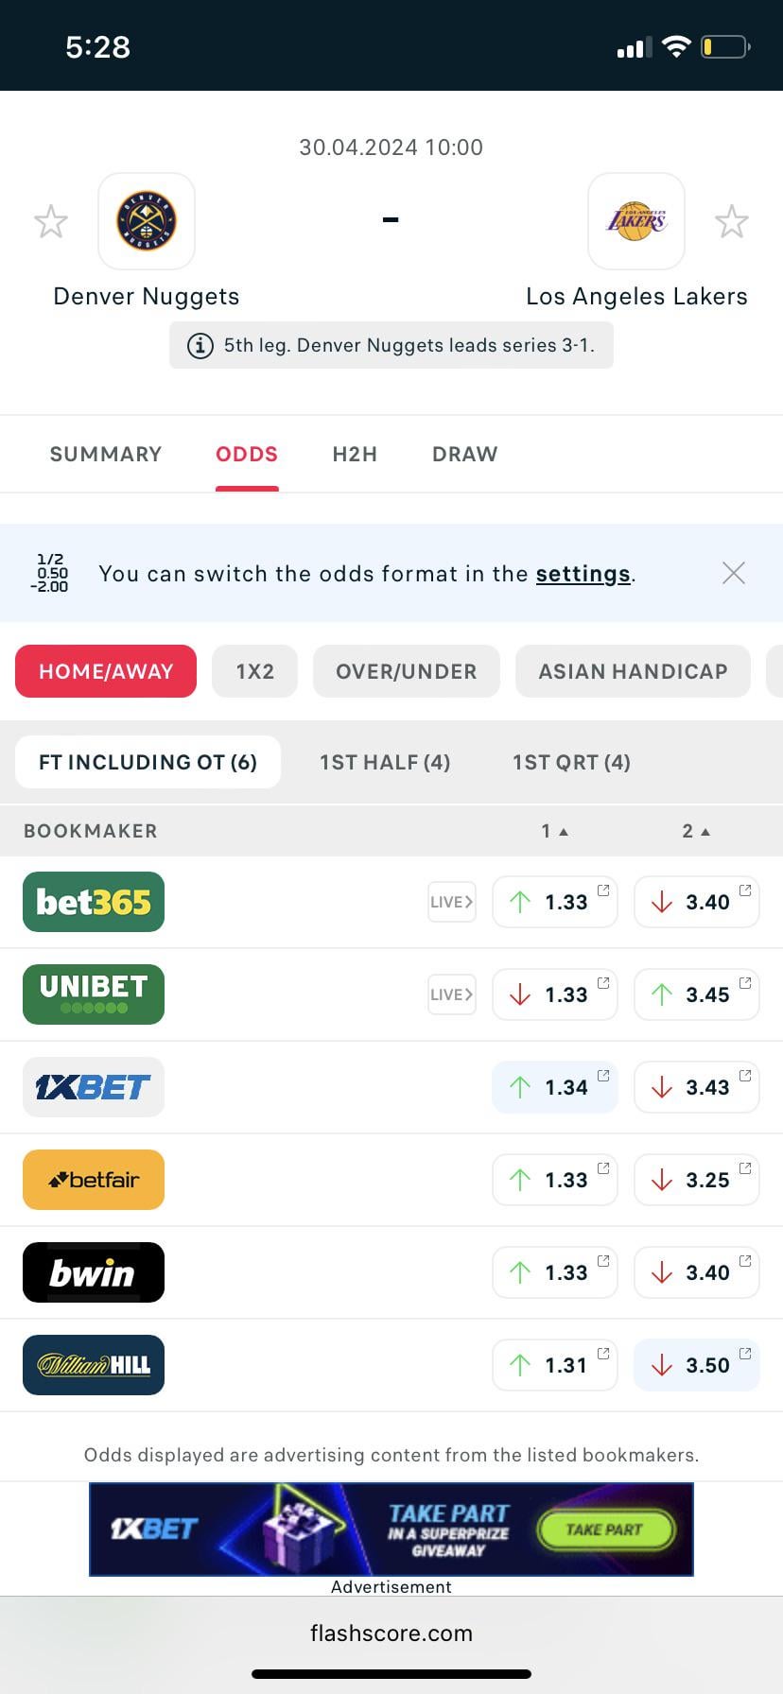Choose the ASIAN HANDICAP market
Image resolution: width=783 pixels, height=1694 pixels.
[633, 671]
